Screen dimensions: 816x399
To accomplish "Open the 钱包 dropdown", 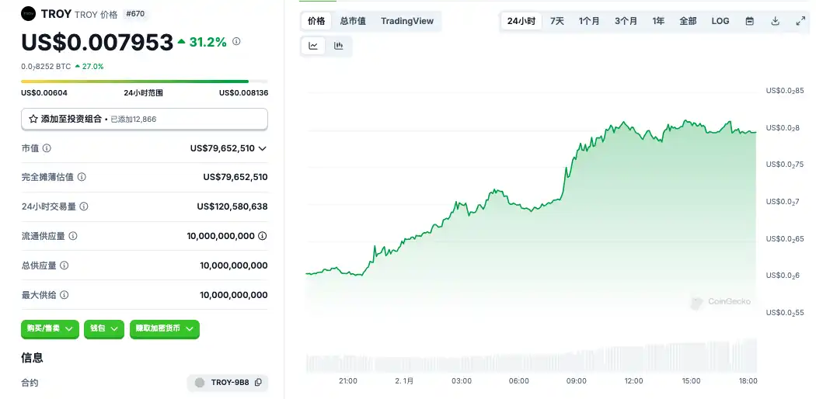I will 104,329.
